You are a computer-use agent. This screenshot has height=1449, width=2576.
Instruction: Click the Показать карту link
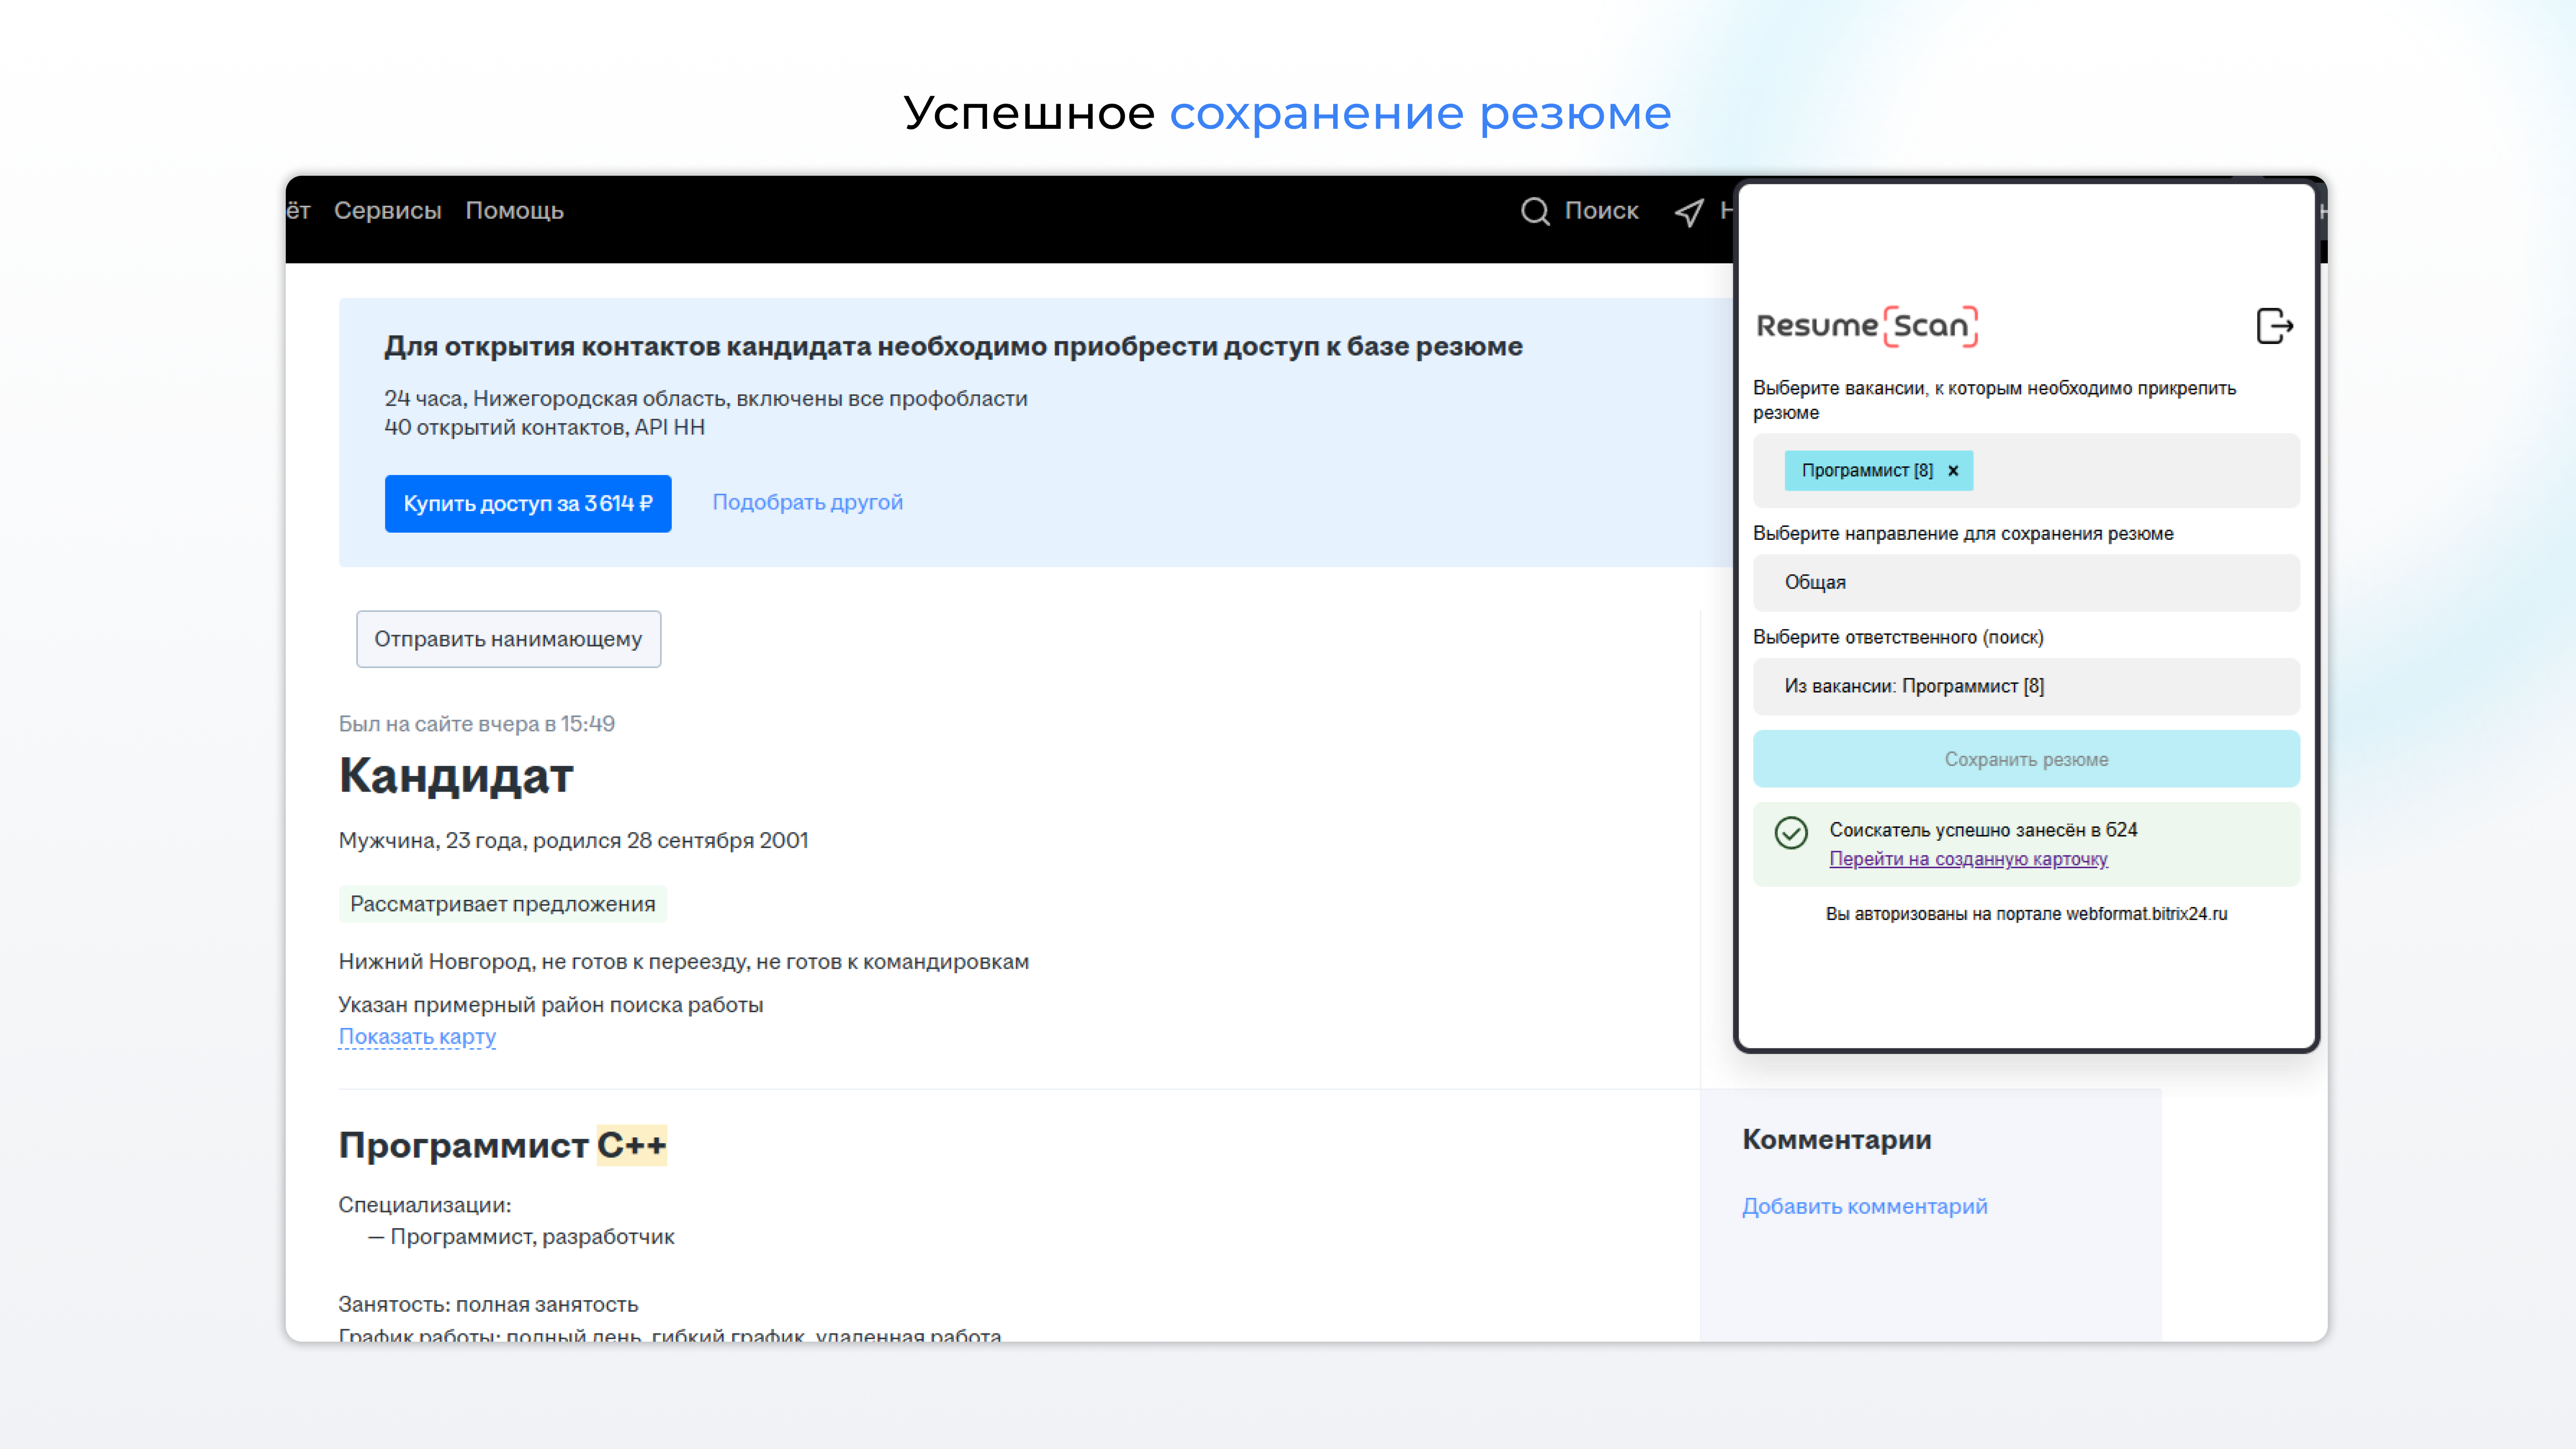coord(417,1036)
